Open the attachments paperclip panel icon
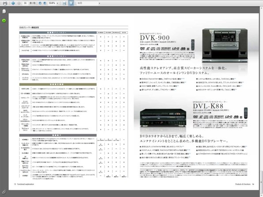 click(x=4, y=192)
